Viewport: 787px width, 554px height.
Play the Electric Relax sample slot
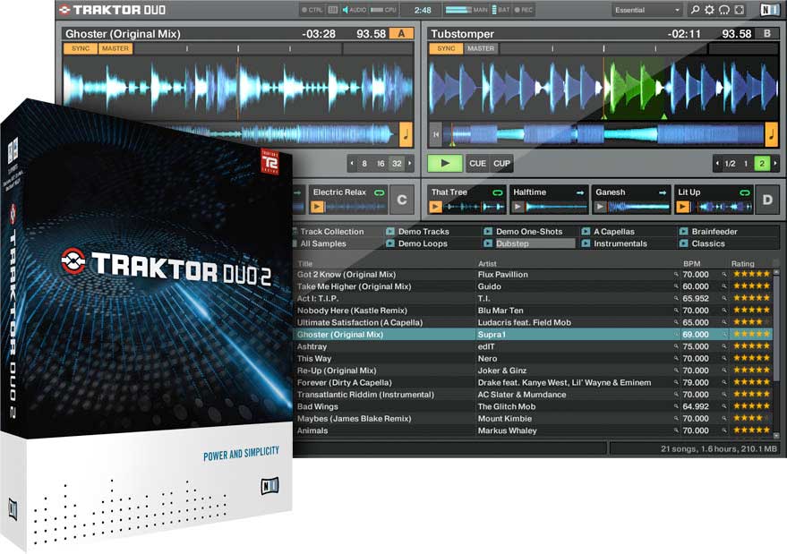click(x=317, y=207)
